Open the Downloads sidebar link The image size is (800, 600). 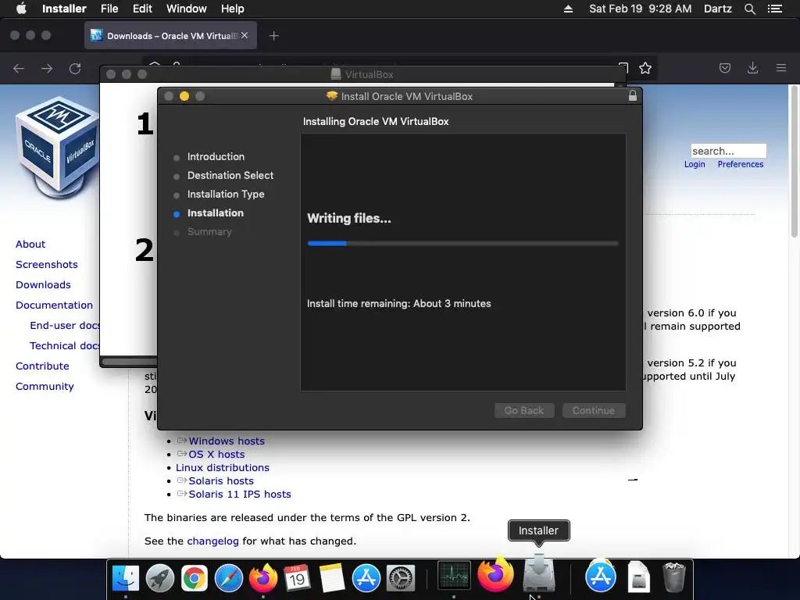coord(44,284)
